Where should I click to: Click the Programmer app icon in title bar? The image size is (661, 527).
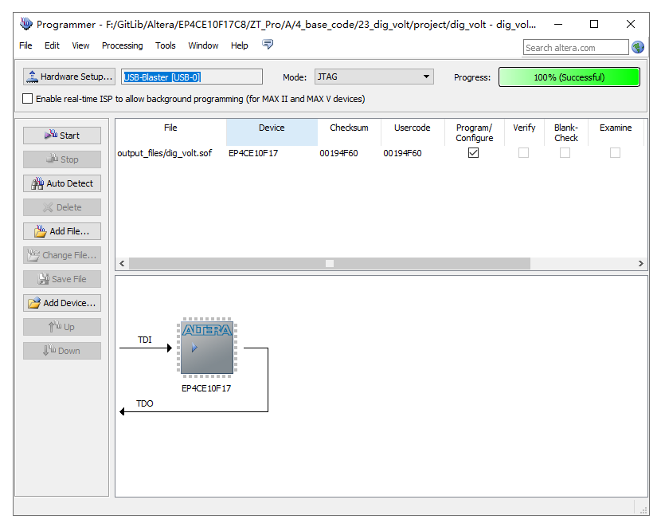[x=25, y=24]
